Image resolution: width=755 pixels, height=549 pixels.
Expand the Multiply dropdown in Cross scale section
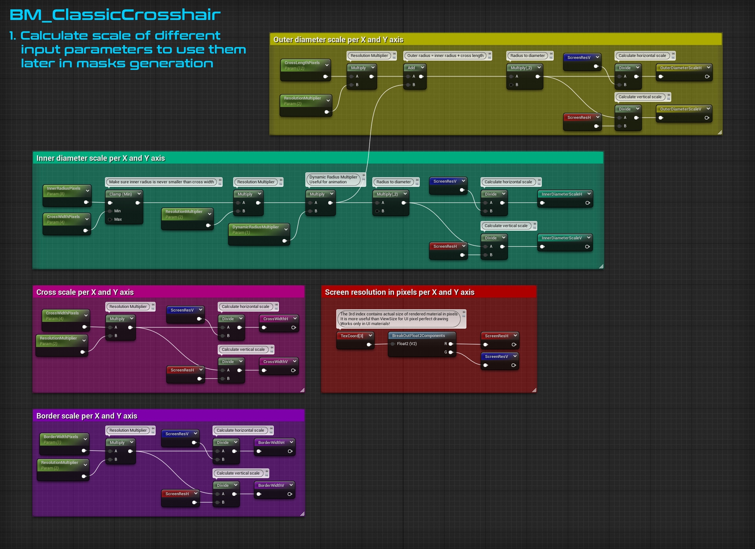pos(131,319)
